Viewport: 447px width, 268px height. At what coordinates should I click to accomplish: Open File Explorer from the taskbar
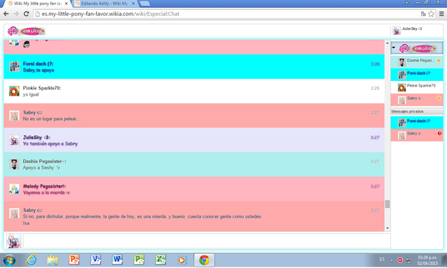tap(53, 260)
